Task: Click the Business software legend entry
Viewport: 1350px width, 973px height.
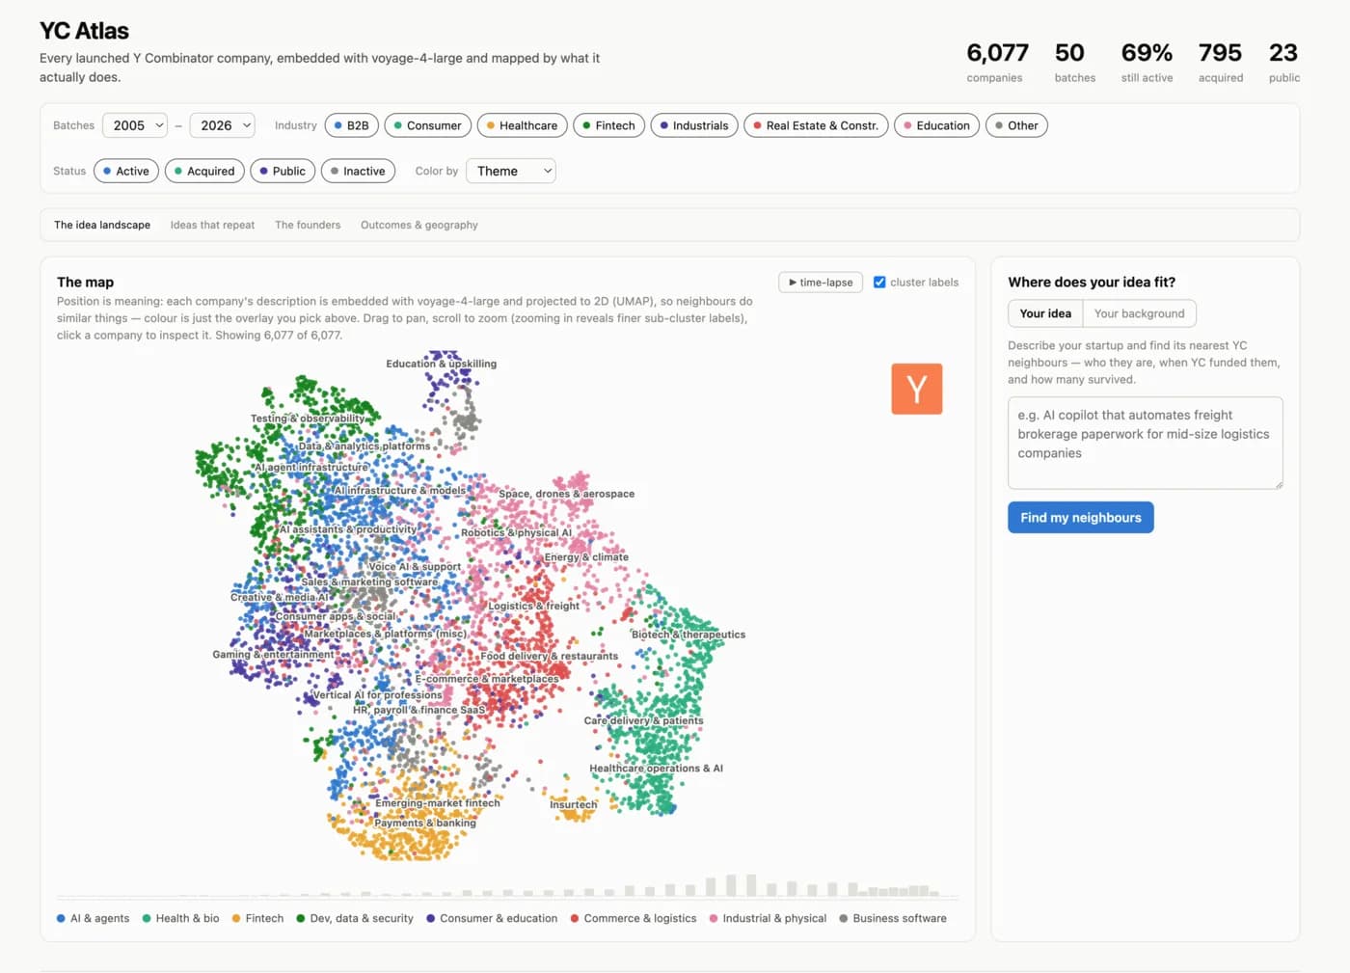Action: click(893, 918)
